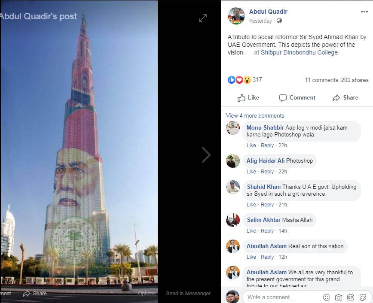This screenshot has height=303, width=373.
Task: View the 200 shares list
Action: tap(355, 80)
